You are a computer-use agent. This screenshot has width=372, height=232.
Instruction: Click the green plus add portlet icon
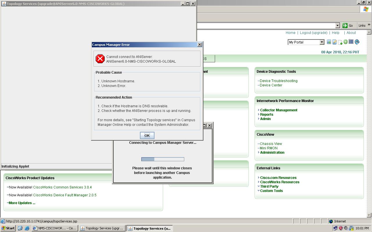346,42
